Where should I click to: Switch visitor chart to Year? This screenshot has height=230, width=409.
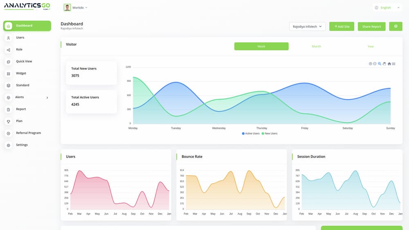coord(371,46)
